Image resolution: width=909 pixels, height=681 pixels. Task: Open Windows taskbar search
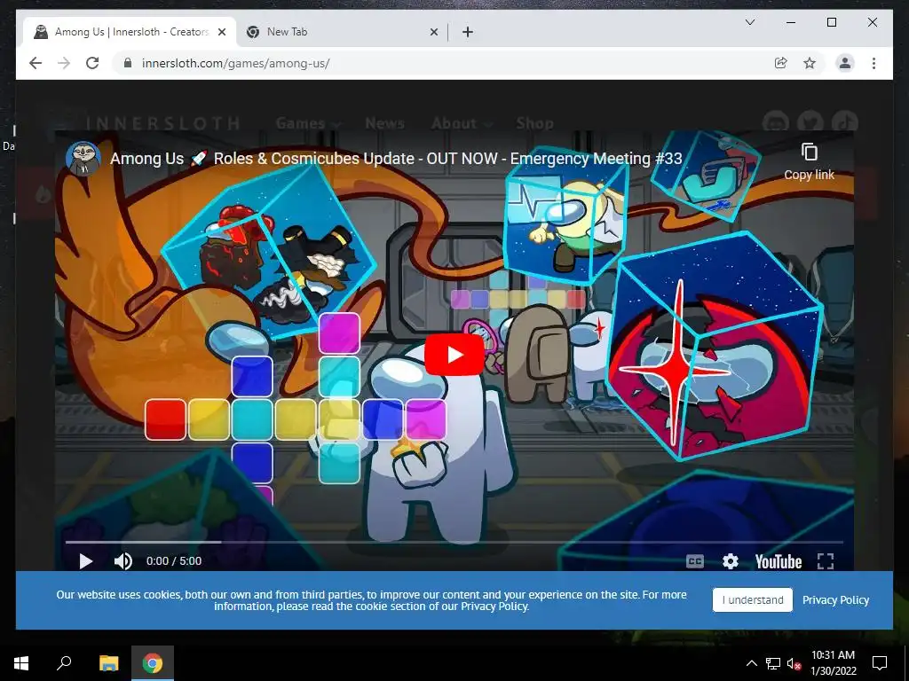tap(64, 663)
